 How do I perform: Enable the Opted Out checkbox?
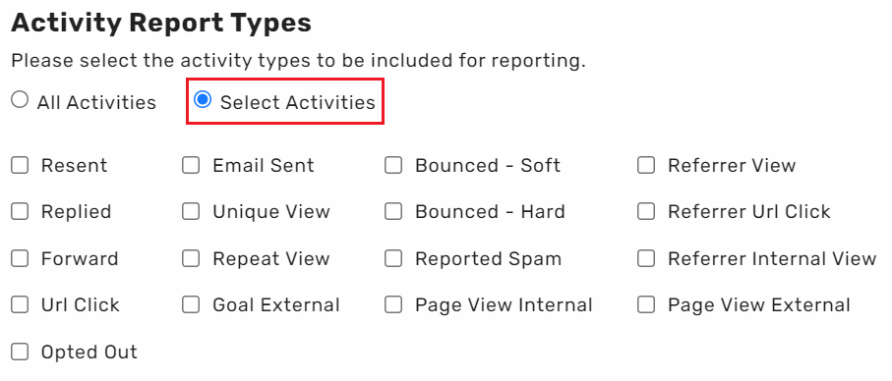click(x=20, y=352)
